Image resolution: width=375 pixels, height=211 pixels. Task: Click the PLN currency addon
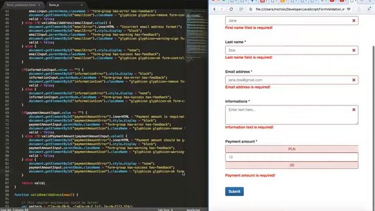coord(292,149)
